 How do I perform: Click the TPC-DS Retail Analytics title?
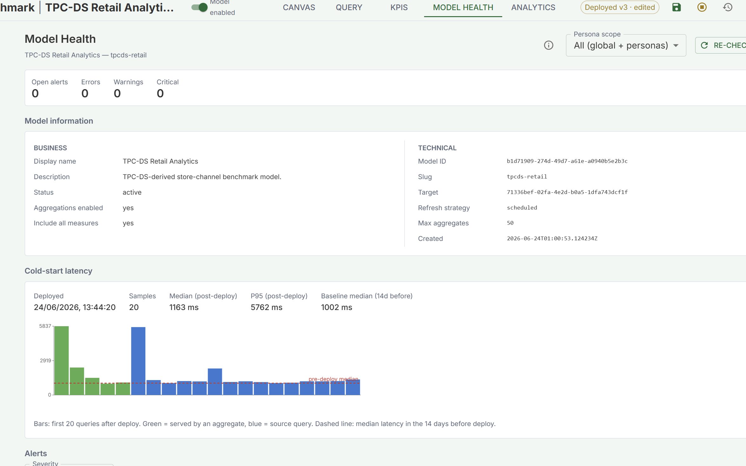pos(109,7)
